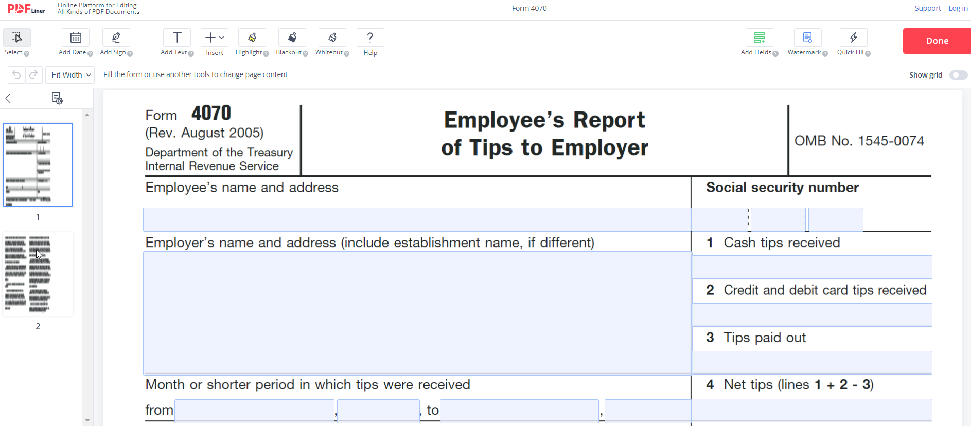This screenshot has width=971, height=429.
Task: Open the Add Sign tool
Action: [x=116, y=38]
